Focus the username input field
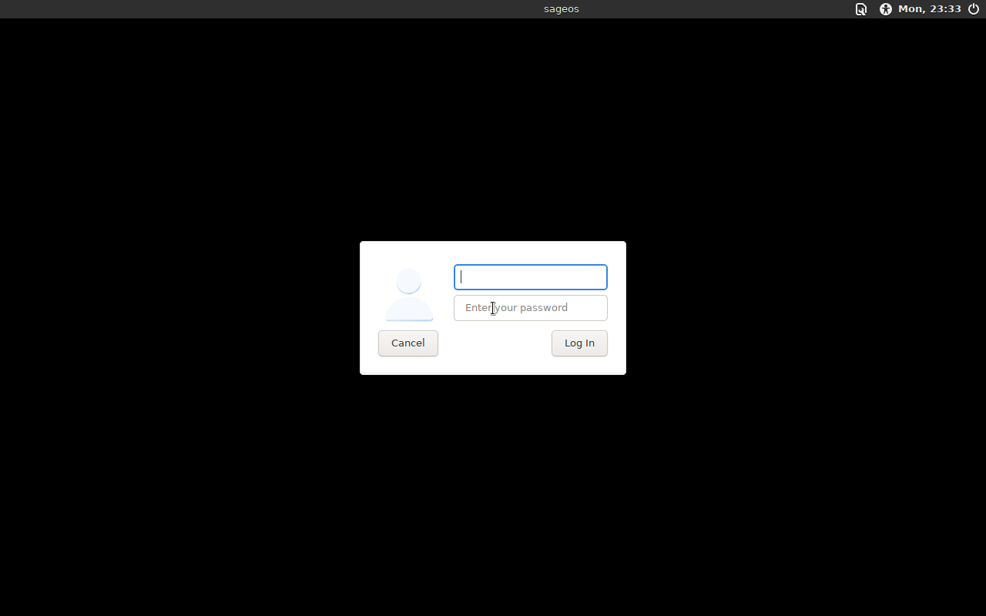The height and width of the screenshot is (616, 986). (531, 277)
